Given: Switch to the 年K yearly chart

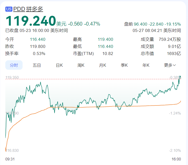Looking at the screenshot, I should [146, 65].
